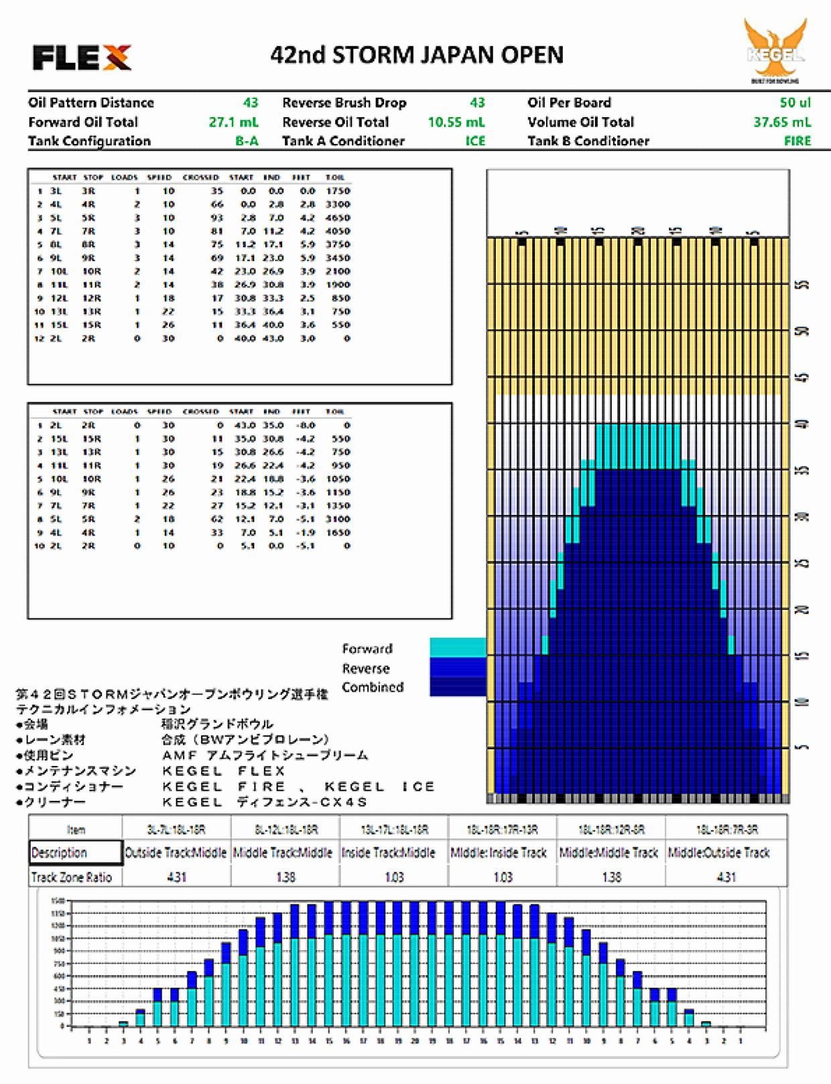The width and height of the screenshot is (831, 1084).
Task: Select the title 42nd STORM JAPAN OPEN
Action: coord(417,55)
